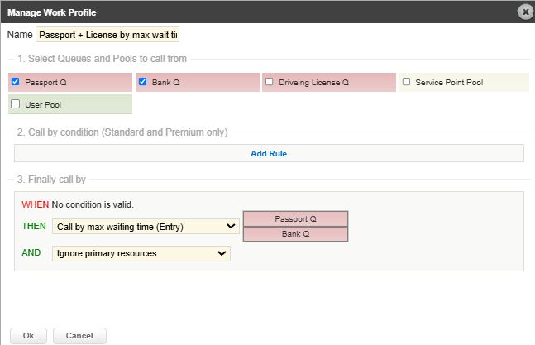Click the Passport Q label in queue selection
The image size is (535, 345).
point(45,83)
